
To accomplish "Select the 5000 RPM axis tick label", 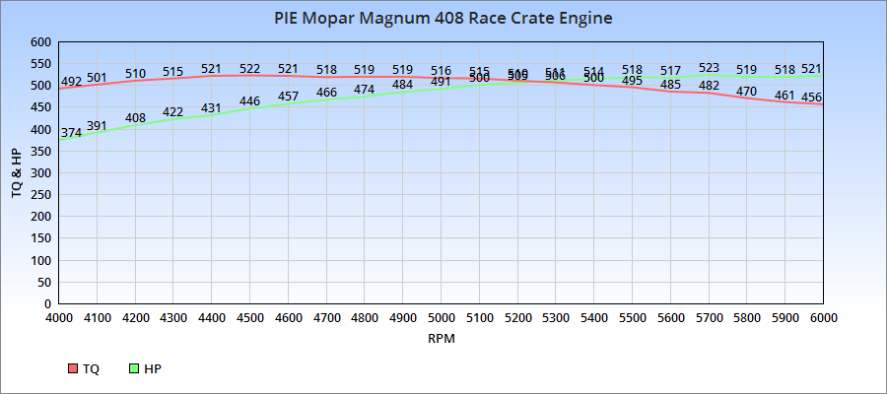I will point(442,318).
